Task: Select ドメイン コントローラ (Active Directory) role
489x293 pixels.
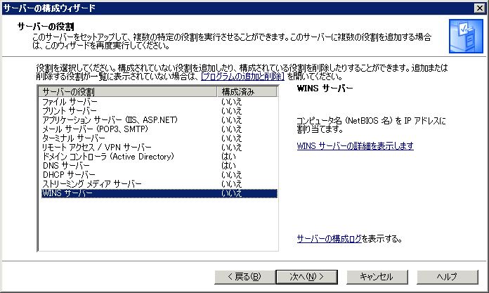Action: pos(159,156)
